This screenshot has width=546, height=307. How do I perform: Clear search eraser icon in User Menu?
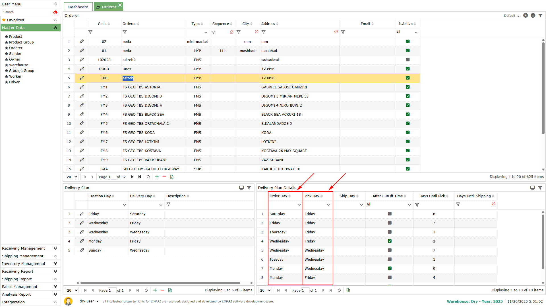[x=55, y=12]
